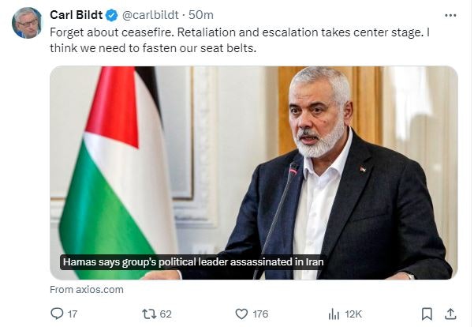
Task: Open view analytics bar chart icon
Action: [334, 314]
